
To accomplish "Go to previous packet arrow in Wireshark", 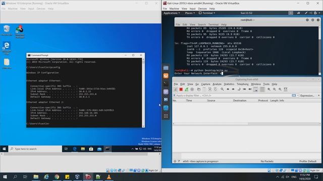I will tap(228, 89).
